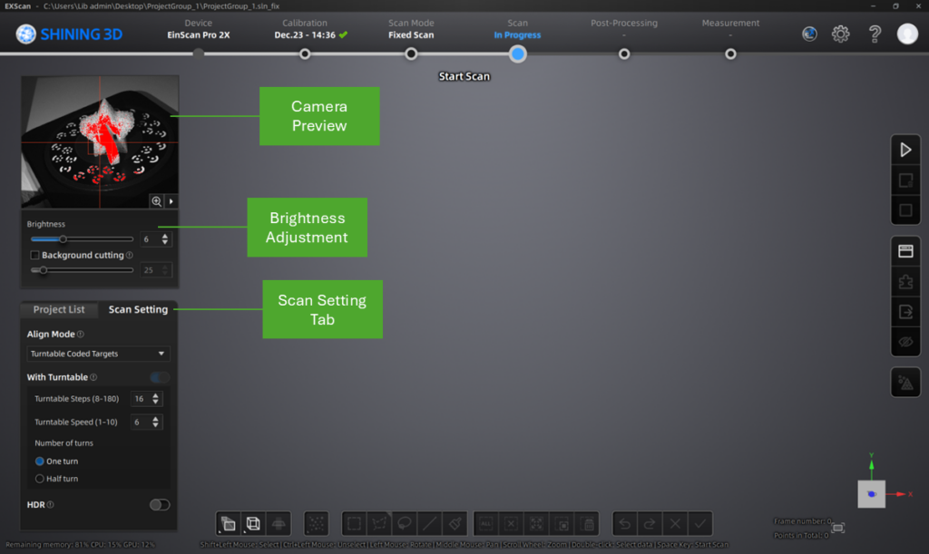Open the help question mark icon
Viewport: 929px width, 554px height.
(x=875, y=34)
